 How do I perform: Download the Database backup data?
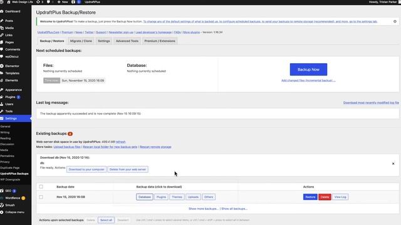pyautogui.click(x=145, y=197)
